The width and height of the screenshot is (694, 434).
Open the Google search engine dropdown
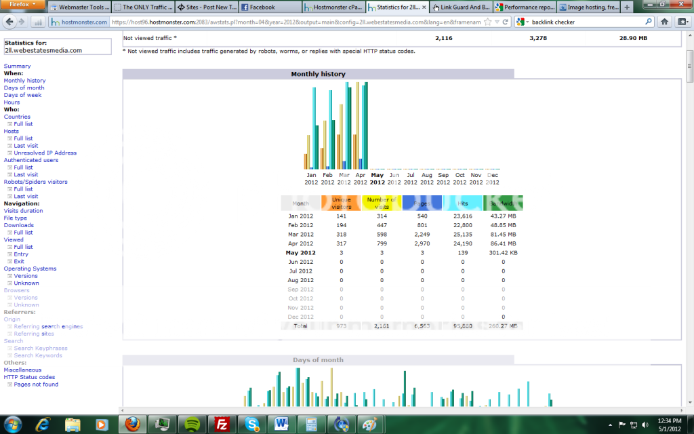coord(523,22)
